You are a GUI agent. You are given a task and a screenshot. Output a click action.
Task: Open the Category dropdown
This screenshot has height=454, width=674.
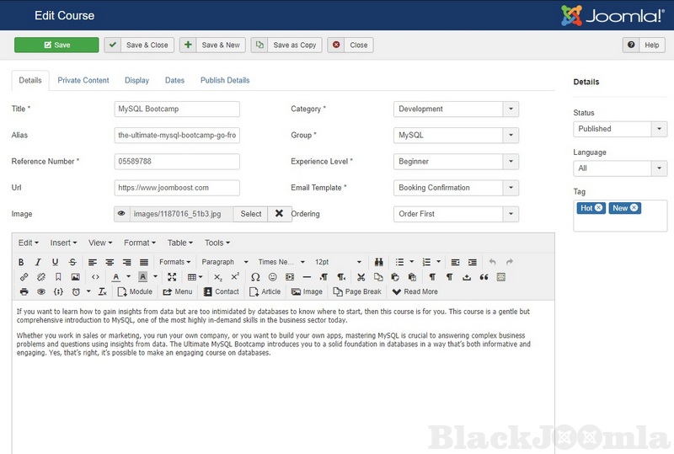(511, 109)
